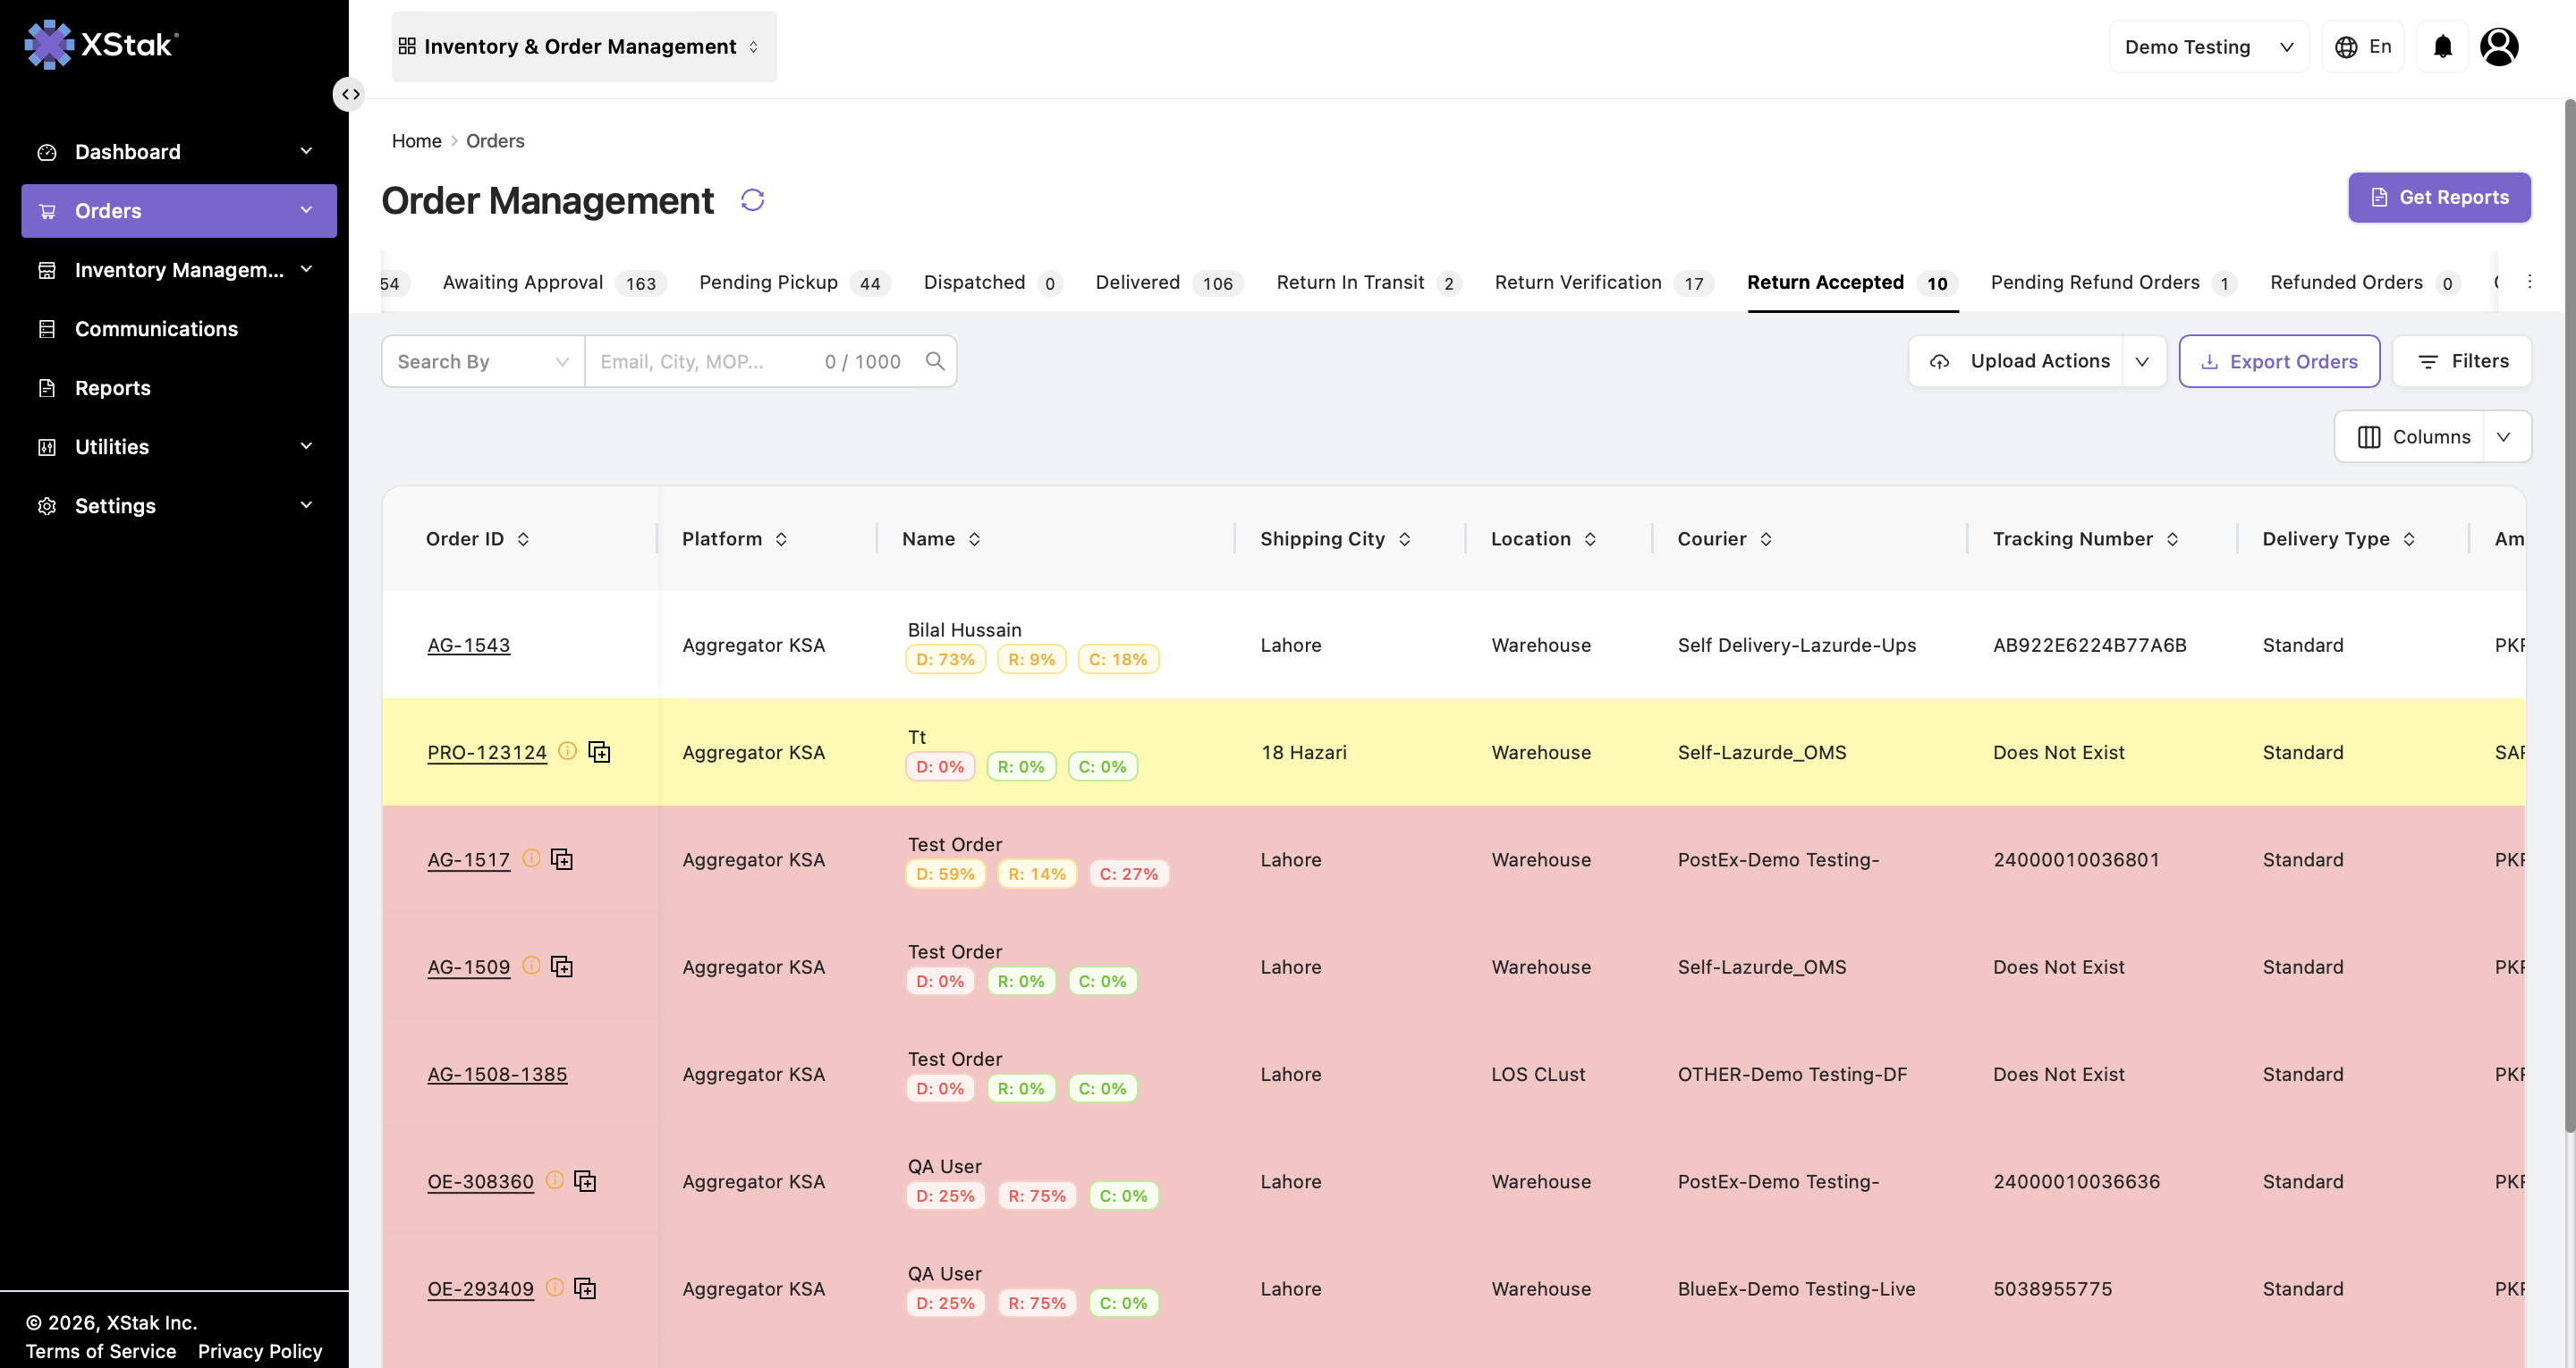Sort by Courier column arrows

(x=1766, y=539)
